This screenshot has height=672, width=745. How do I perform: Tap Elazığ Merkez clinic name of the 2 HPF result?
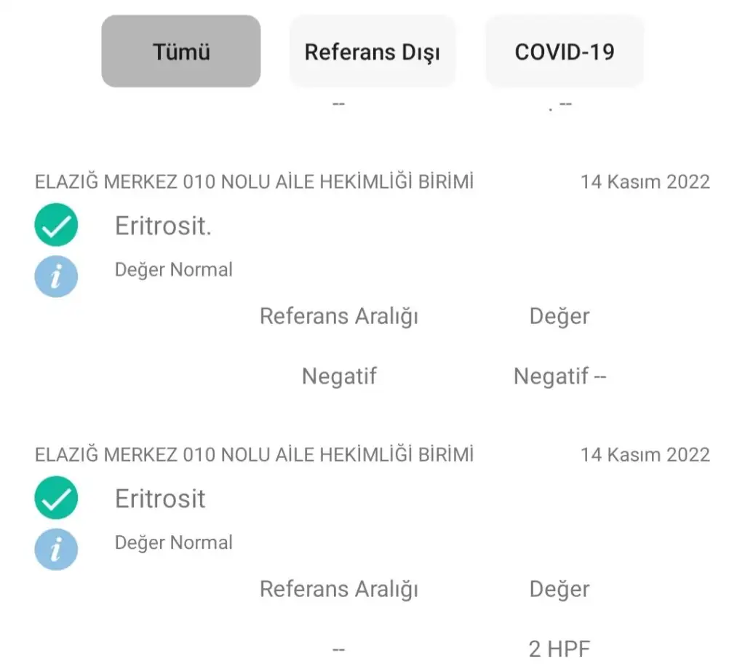pyautogui.click(x=254, y=455)
